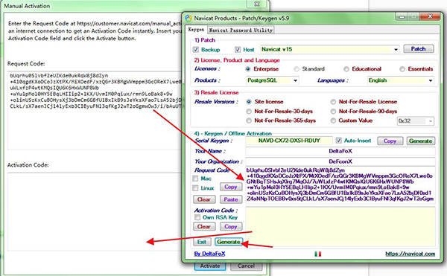The image size is (447, 276).
Task: Switch to Navicat Password Utility tab
Action: click(x=241, y=30)
